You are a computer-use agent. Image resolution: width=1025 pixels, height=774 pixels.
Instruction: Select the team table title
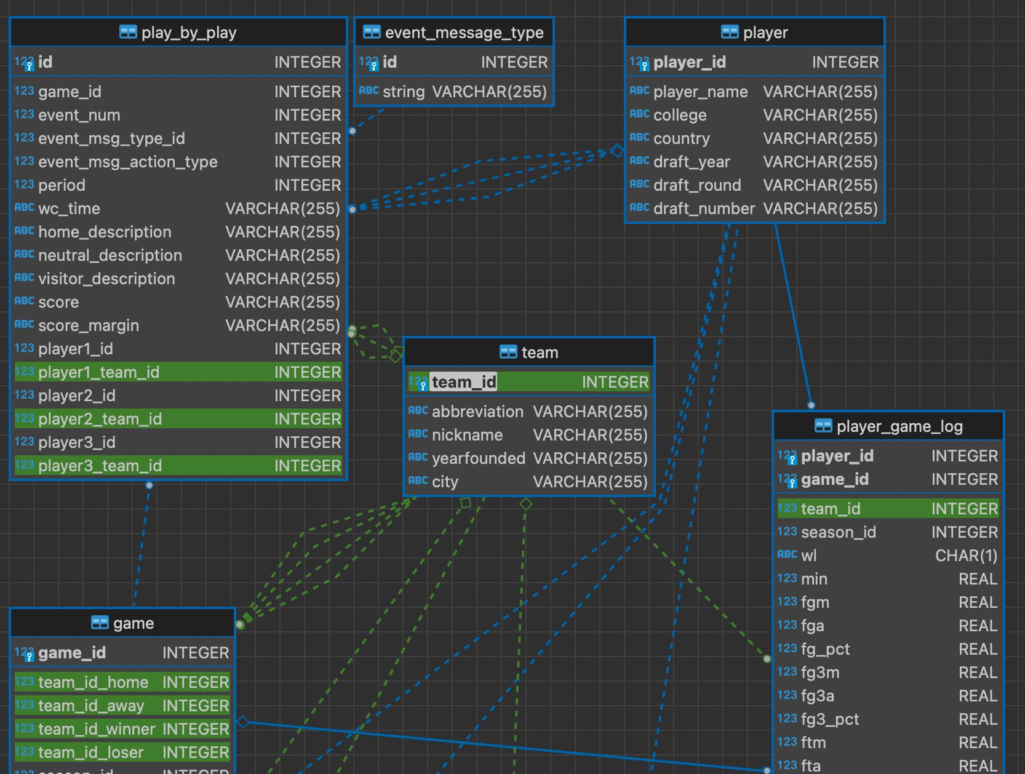coord(540,353)
